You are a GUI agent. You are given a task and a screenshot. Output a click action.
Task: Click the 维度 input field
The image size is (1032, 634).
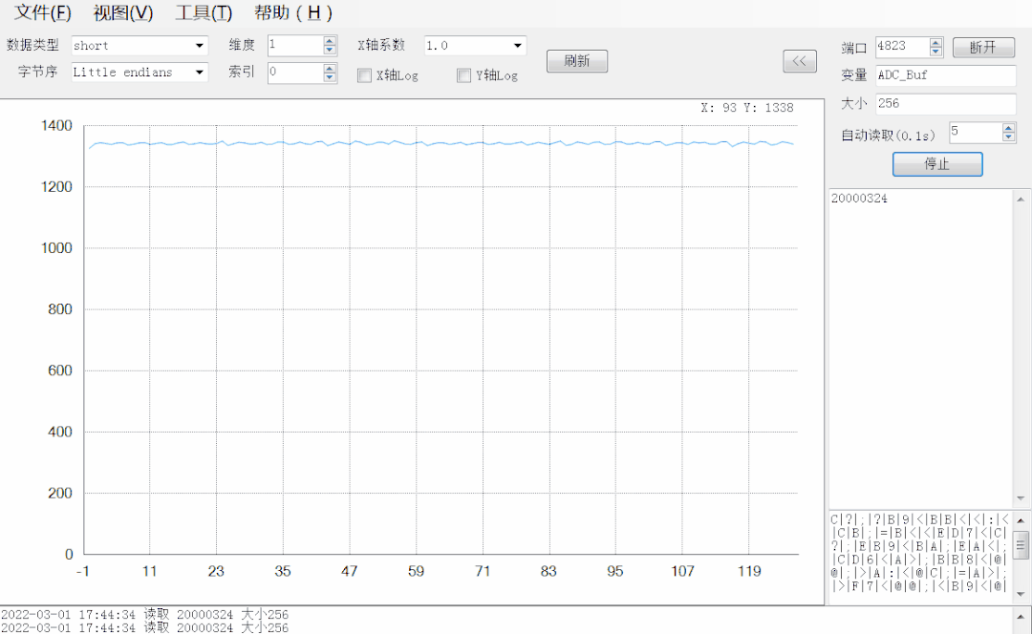[x=295, y=46]
